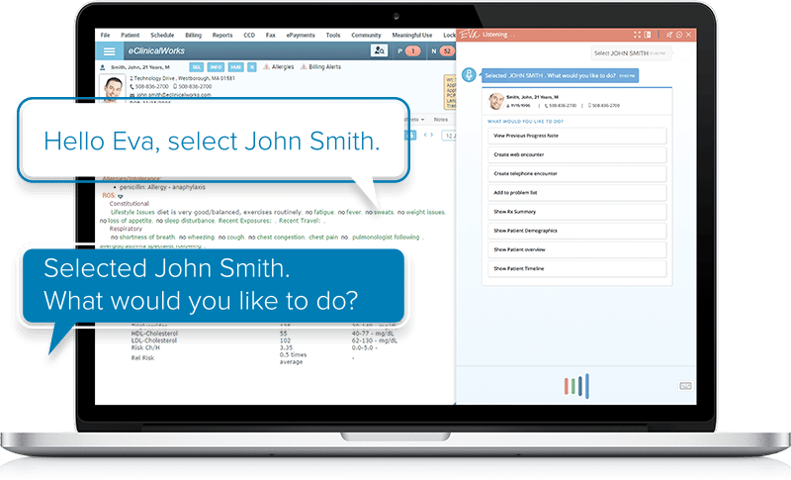Choose Show Patient Timeline
This screenshot has height=480, width=791.
pos(576,268)
